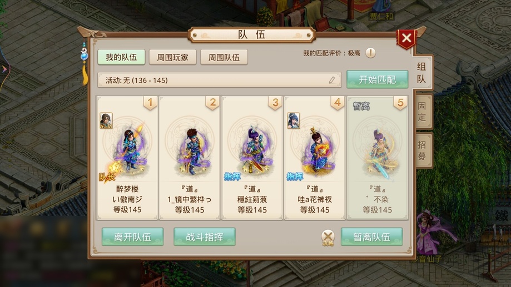511x287 pixels.
Task: Click slot 1 team leader portrait icon
Action: (x=106, y=120)
